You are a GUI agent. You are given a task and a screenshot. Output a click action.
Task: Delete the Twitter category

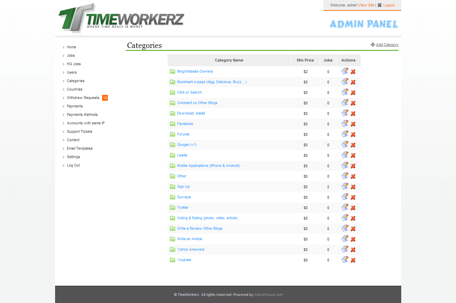pos(353,208)
